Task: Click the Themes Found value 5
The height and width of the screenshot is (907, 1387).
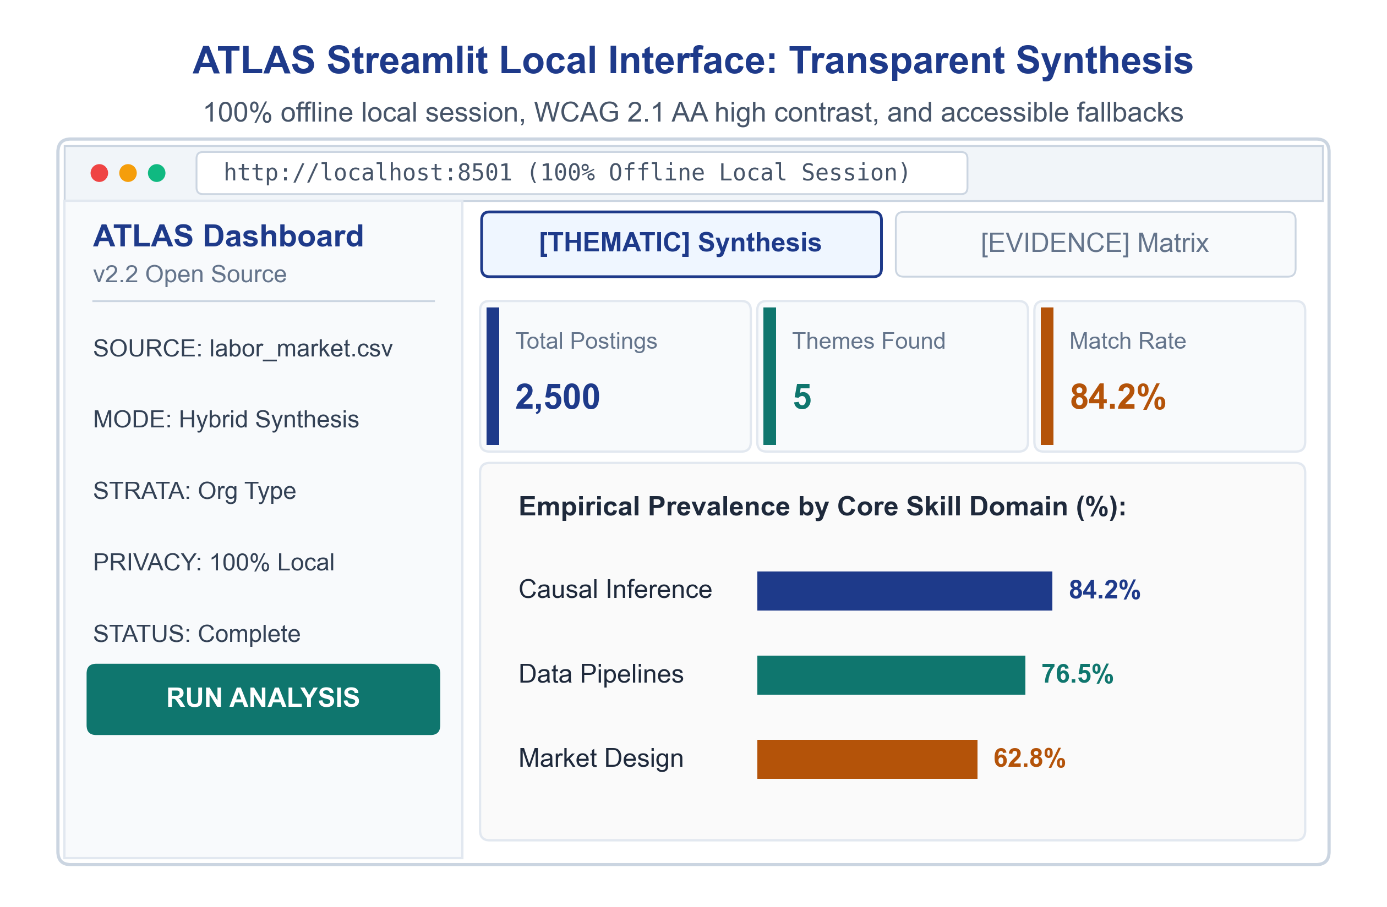Action: (802, 397)
